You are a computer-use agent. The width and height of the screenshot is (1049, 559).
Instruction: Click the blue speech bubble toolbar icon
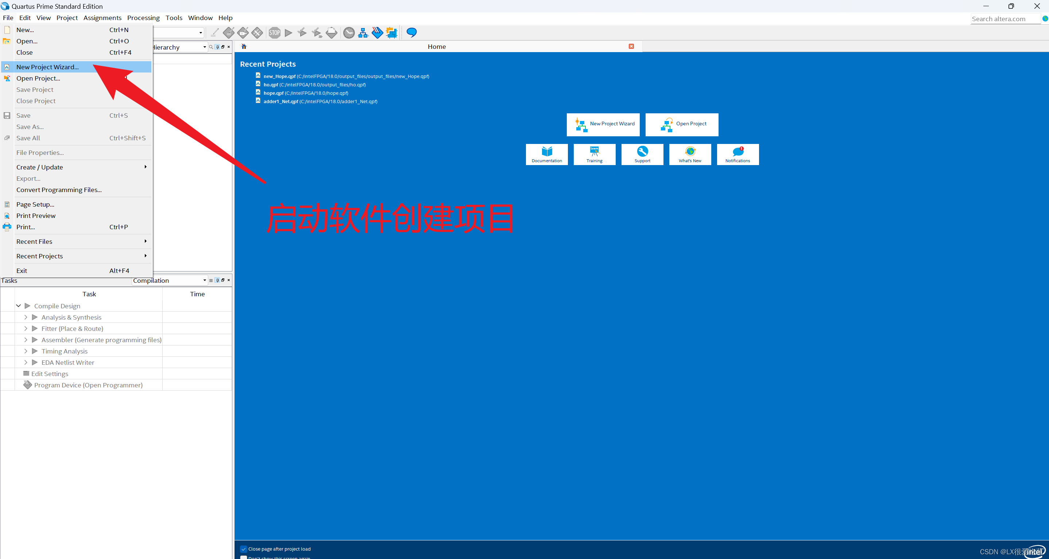pos(412,32)
